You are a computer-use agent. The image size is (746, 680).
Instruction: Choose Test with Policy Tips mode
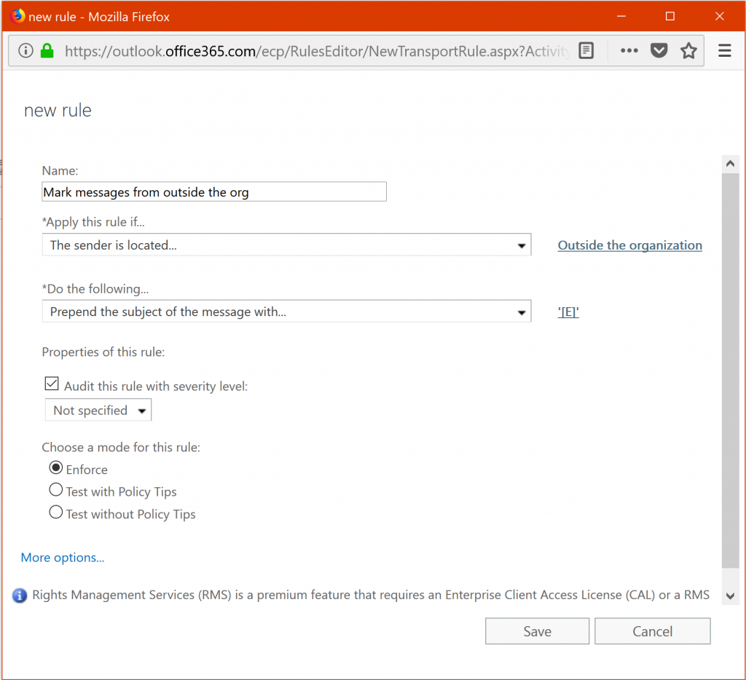pyautogui.click(x=56, y=490)
